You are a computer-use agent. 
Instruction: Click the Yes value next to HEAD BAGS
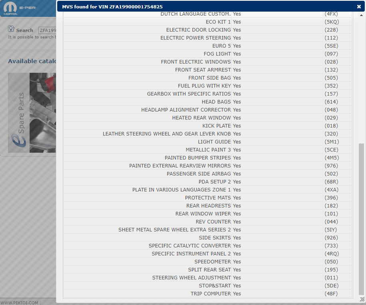coord(237,102)
